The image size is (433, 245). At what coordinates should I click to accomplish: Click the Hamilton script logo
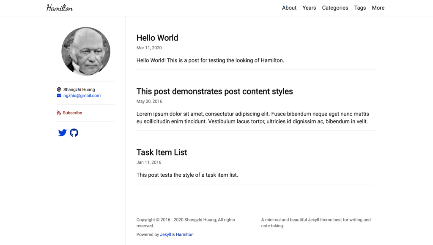60,8
